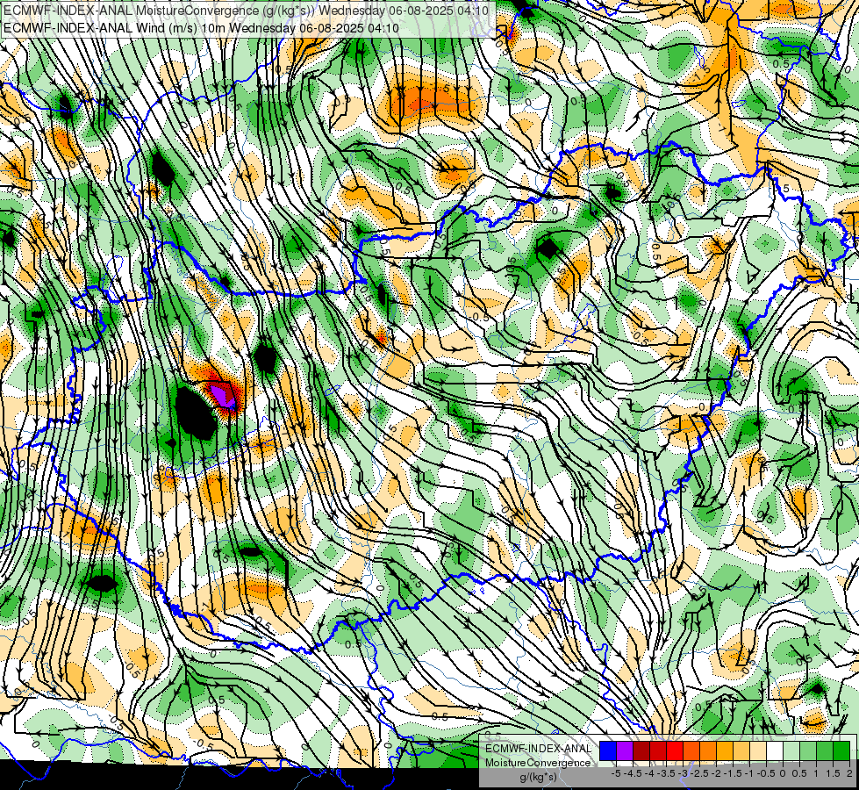
Task: Click the purple legend color swatch
Action: coord(625,751)
